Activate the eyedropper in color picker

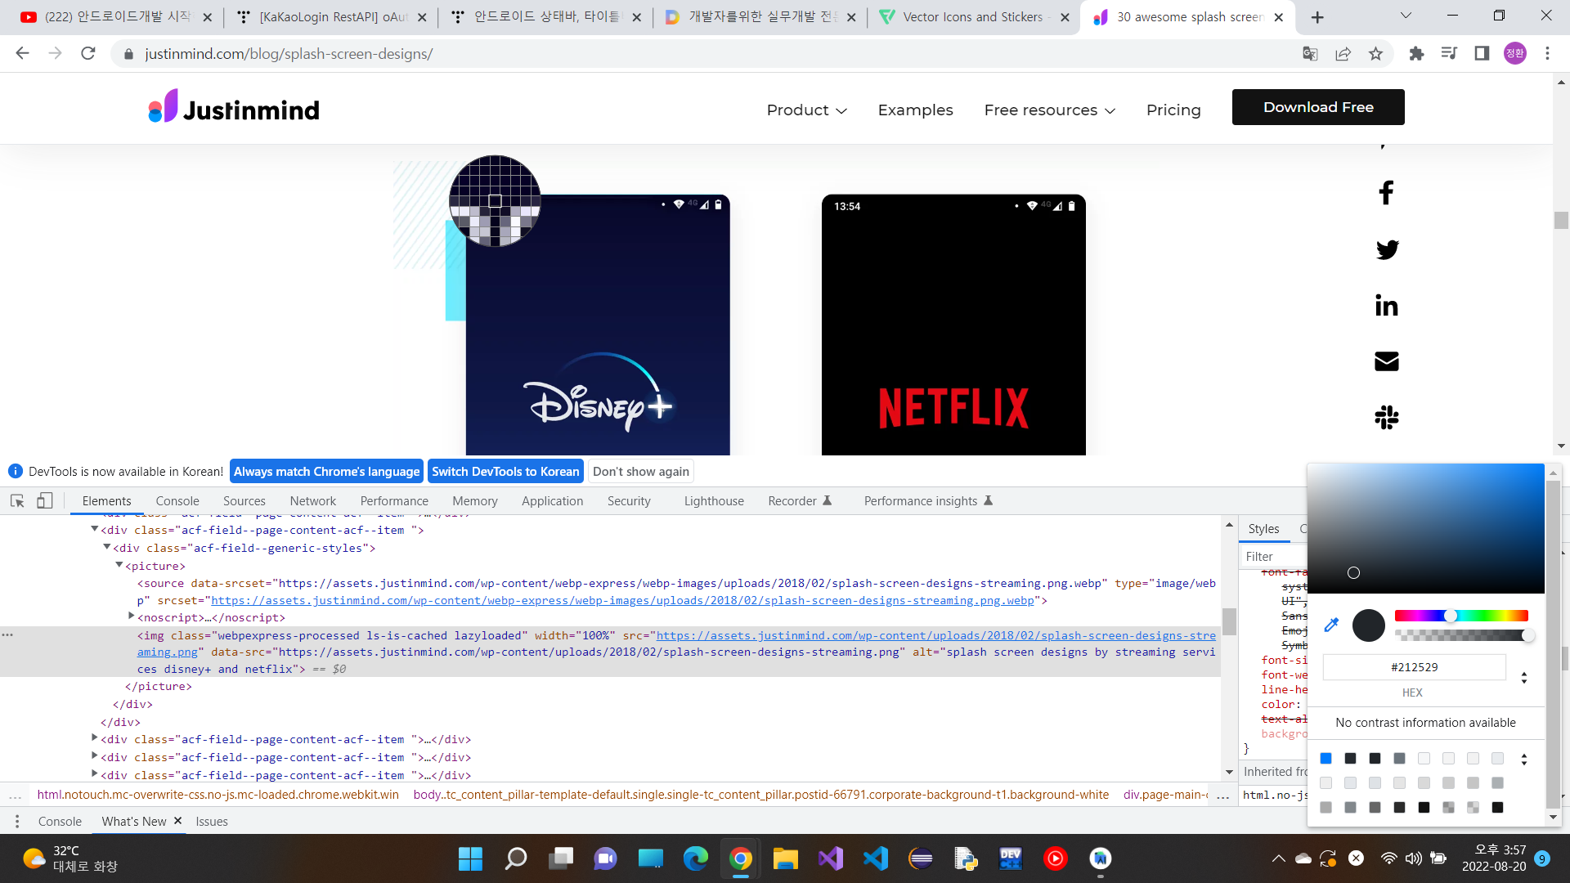point(1331,625)
